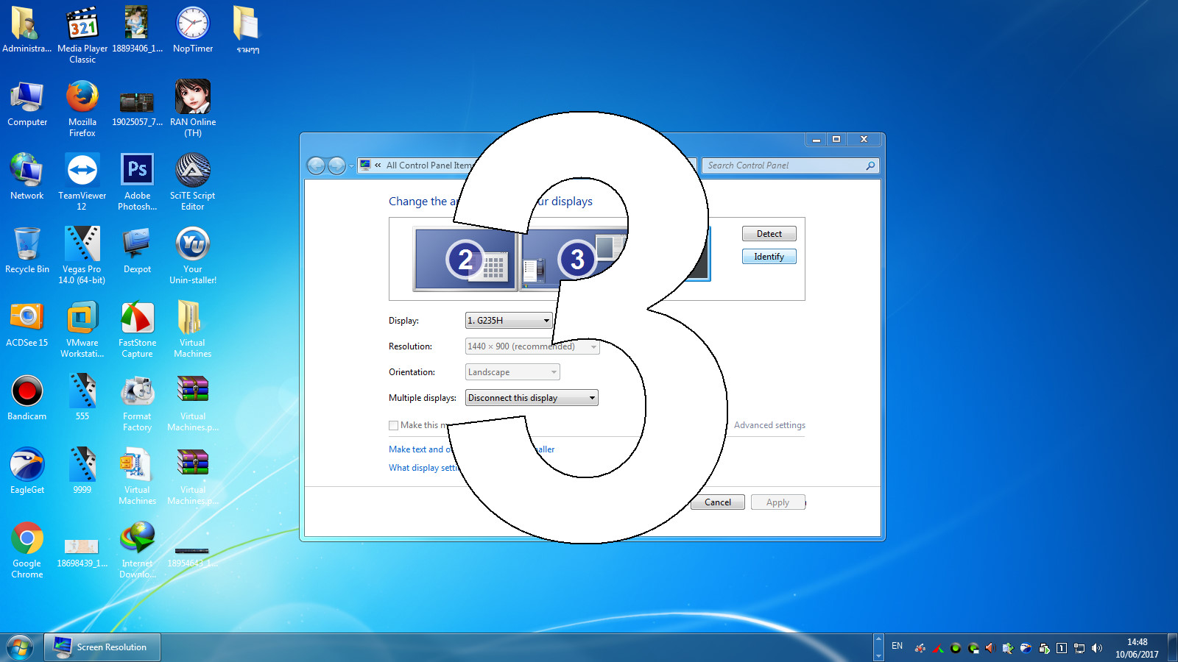Toggle the 'Make this my main display' checkbox
This screenshot has width=1178, height=662.
(393, 425)
